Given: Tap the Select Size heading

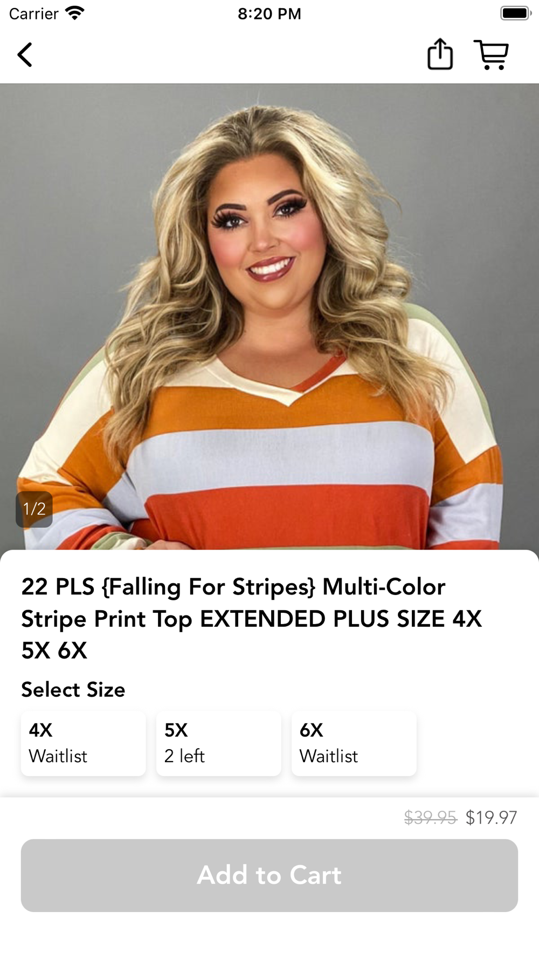Looking at the screenshot, I should point(73,690).
